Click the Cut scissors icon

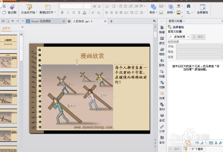coord(4,6)
